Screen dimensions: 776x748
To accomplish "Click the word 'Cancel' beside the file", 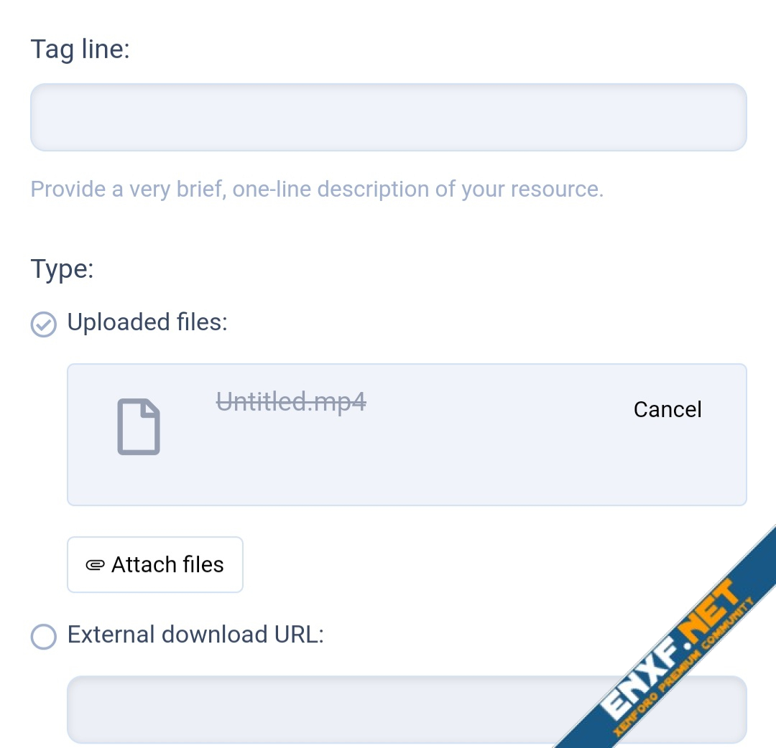I will tap(667, 409).
